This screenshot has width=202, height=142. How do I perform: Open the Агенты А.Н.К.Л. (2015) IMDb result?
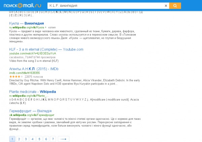[x=34, y=69]
